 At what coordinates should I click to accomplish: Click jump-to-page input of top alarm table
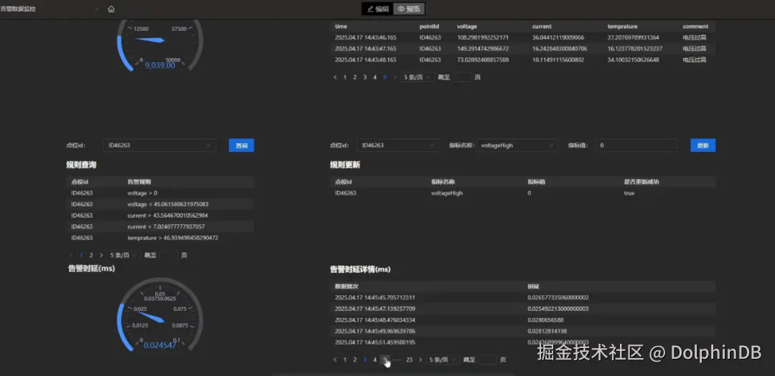[x=463, y=77]
